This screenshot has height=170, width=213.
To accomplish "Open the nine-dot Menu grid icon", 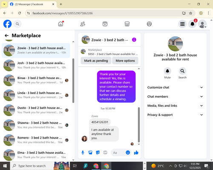I will 182,24.
